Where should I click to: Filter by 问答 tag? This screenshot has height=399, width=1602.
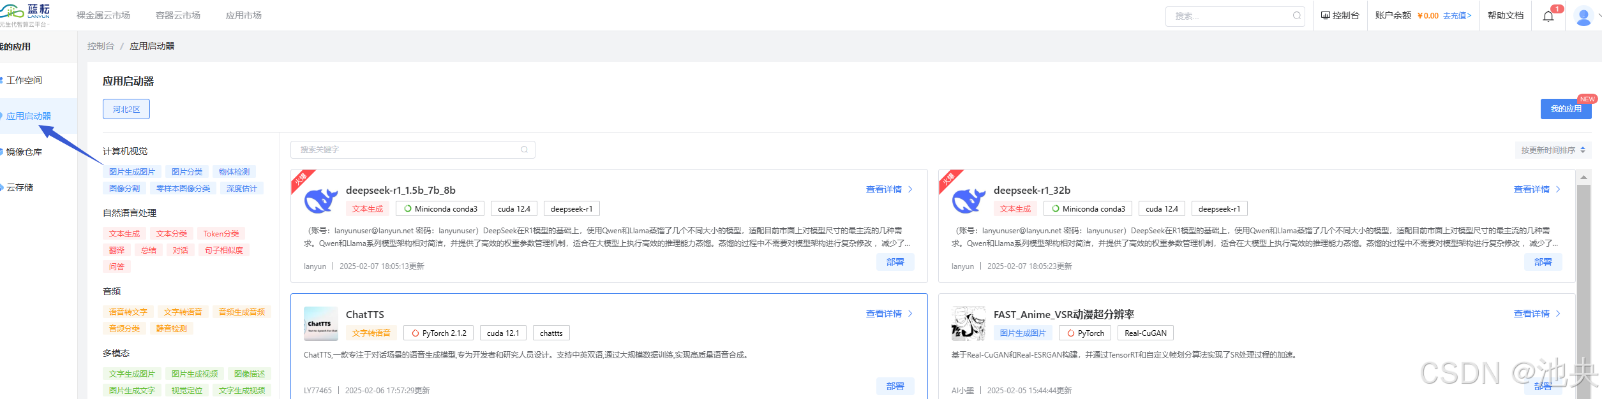(x=117, y=267)
